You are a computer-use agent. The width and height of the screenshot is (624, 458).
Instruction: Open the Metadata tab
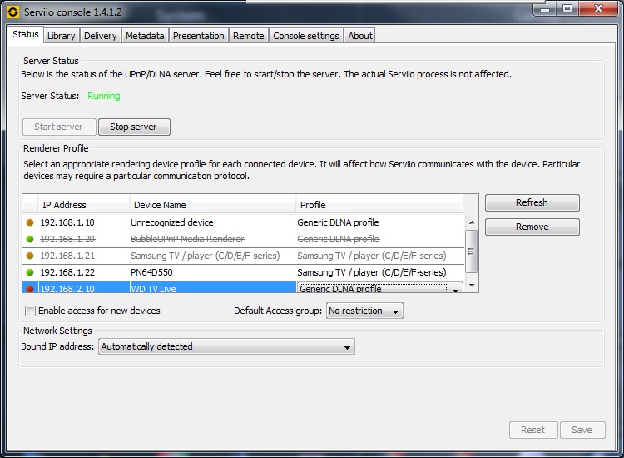145,36
